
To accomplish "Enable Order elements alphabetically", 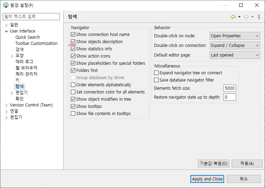I will (73, 85).
